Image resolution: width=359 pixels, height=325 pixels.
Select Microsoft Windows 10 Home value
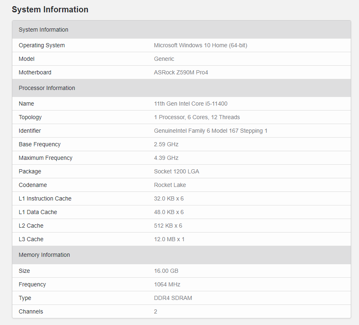pos(201,45)
